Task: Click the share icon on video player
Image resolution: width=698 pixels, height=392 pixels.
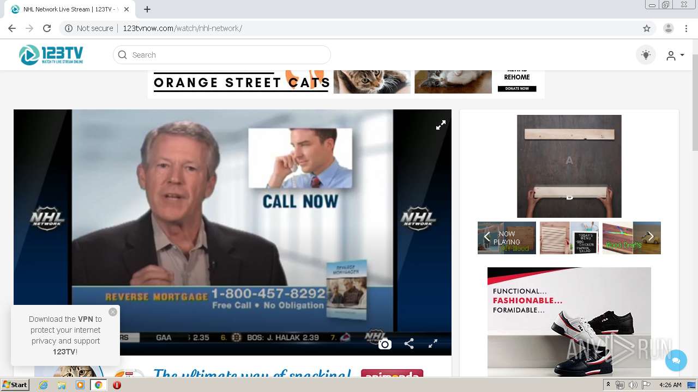Action: click(409, 344)
